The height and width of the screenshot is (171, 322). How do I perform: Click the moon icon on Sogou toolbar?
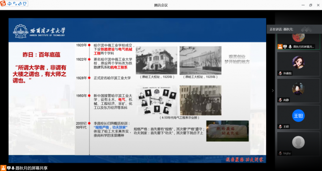click(20, 4)
